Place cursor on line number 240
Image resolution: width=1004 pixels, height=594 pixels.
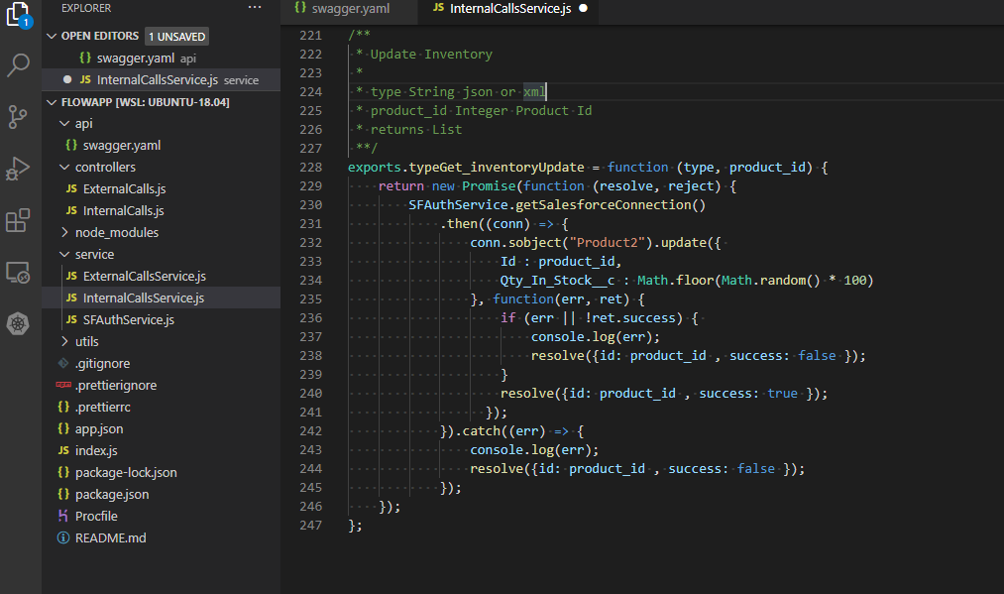click(310, 394)
